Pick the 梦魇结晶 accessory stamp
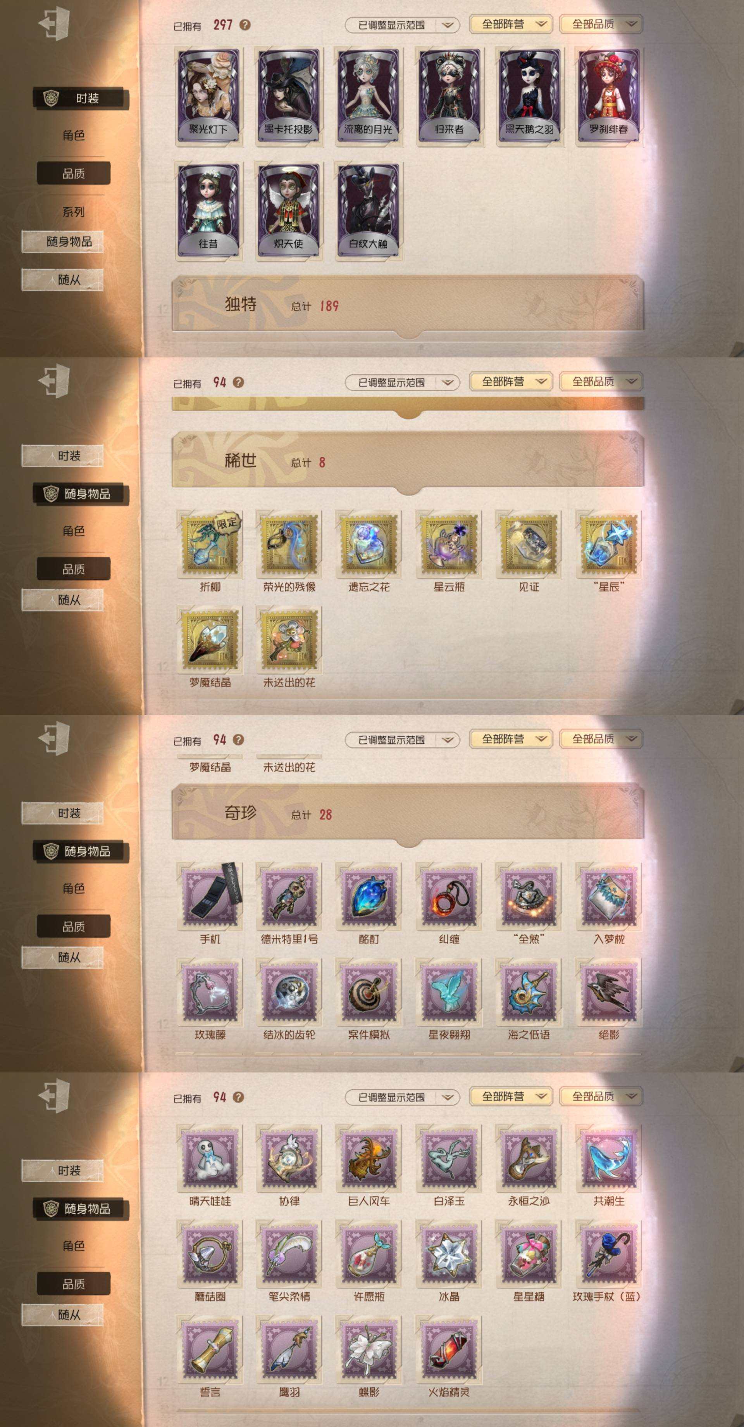Viewport: 744px width, 1427px height. (210, 639)
